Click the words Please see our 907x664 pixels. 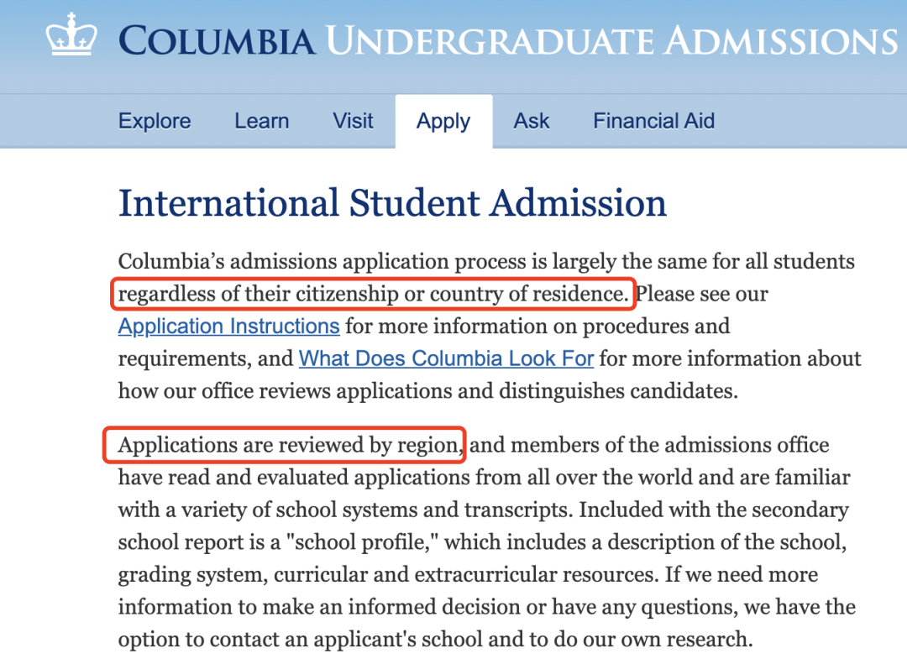click(x=701, y=294)
